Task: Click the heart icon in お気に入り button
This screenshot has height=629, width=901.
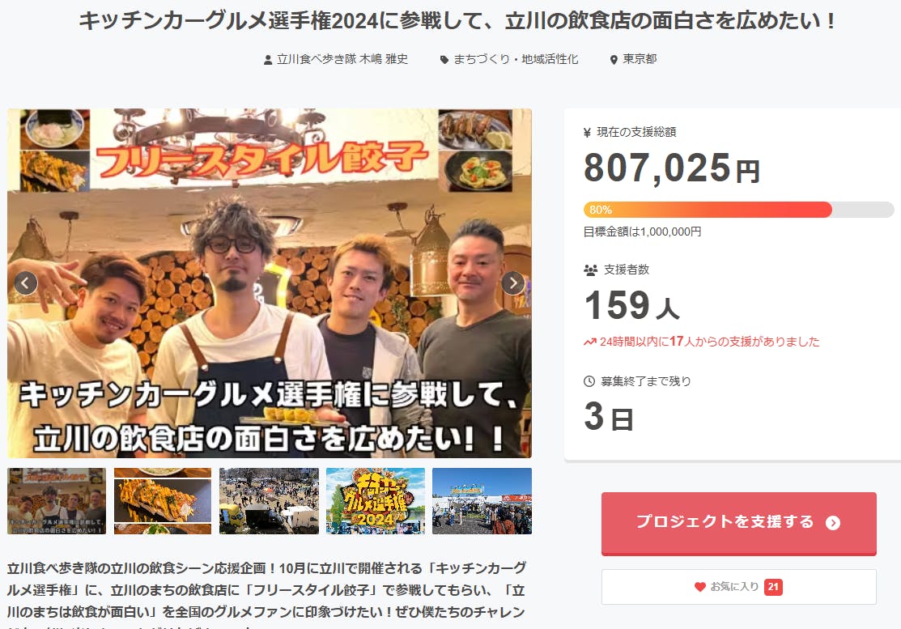Action: tap(700, 586)
